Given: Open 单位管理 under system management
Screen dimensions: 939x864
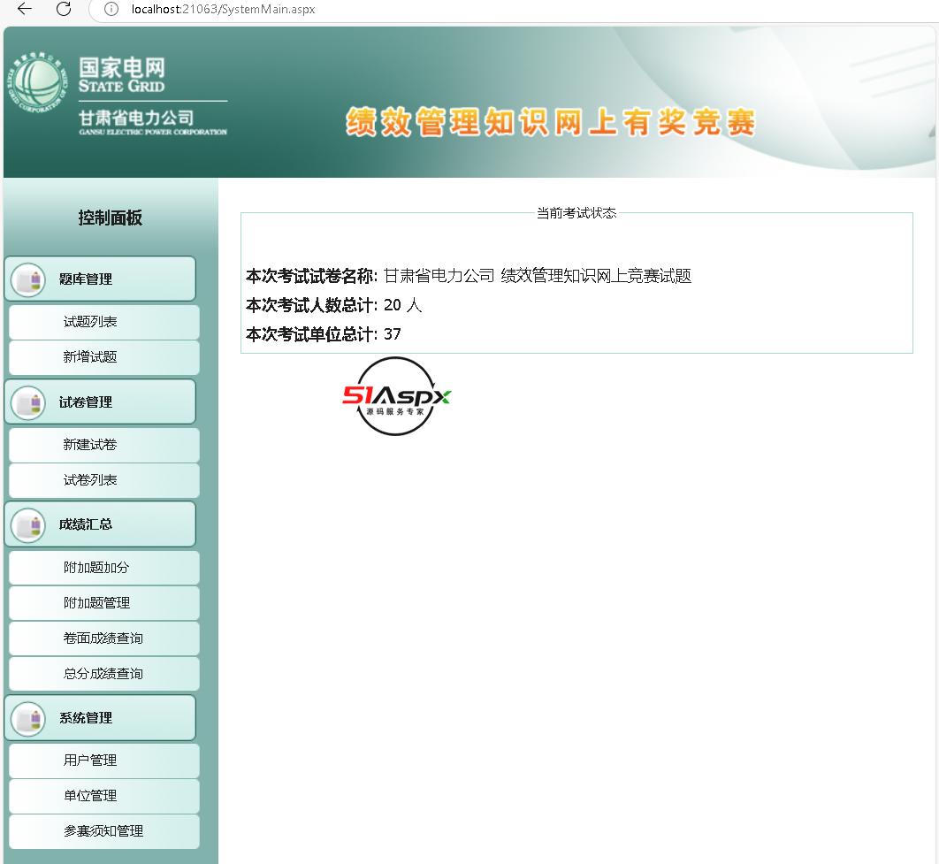Looking at the screenshot, I should click(104, 796).
